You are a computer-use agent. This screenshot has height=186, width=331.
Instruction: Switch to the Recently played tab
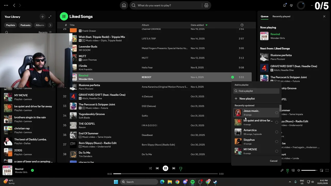click(281, 16)
